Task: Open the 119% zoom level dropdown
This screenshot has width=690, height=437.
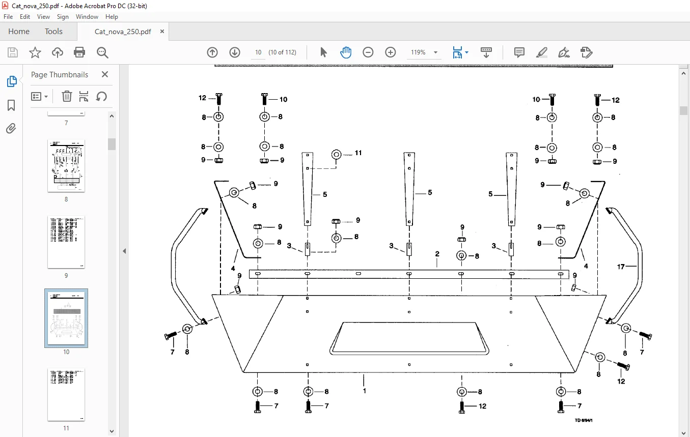Action: 425,52
